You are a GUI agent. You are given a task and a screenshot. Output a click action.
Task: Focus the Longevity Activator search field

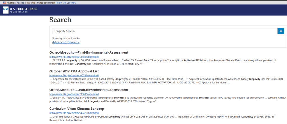click(x=165, y=31)
